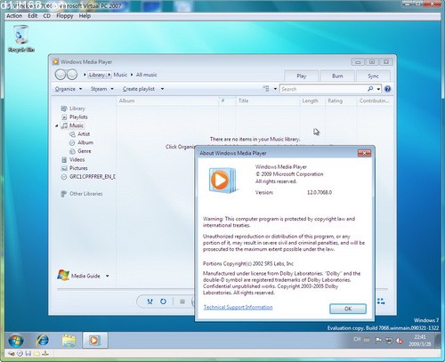Click the view options icon next to search
This screenshot has height=362, width=445.
(x=266, y=89)
